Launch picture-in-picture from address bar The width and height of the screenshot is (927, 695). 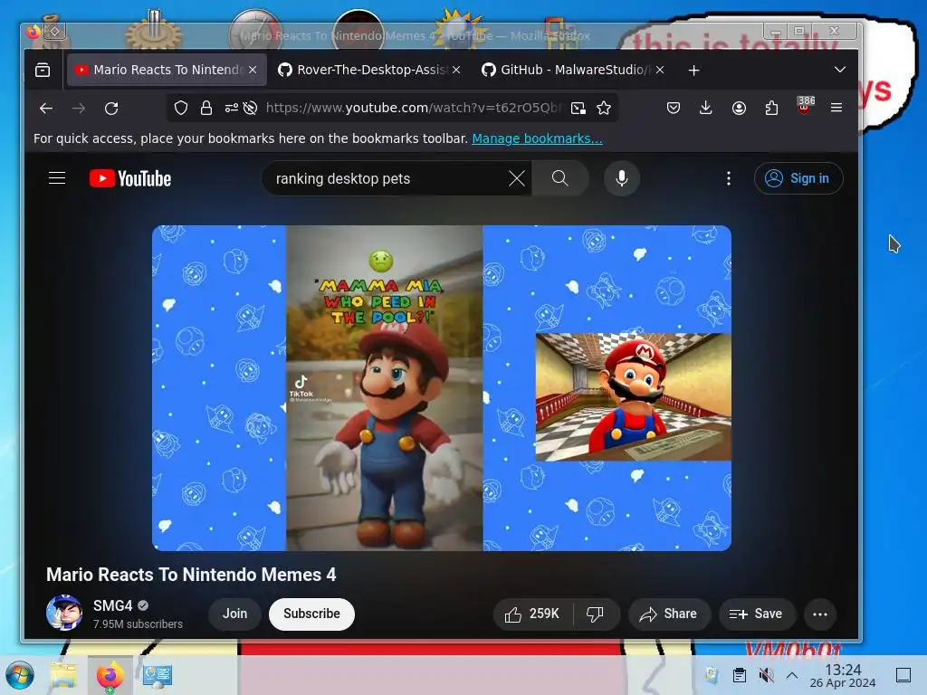point(578,108)
